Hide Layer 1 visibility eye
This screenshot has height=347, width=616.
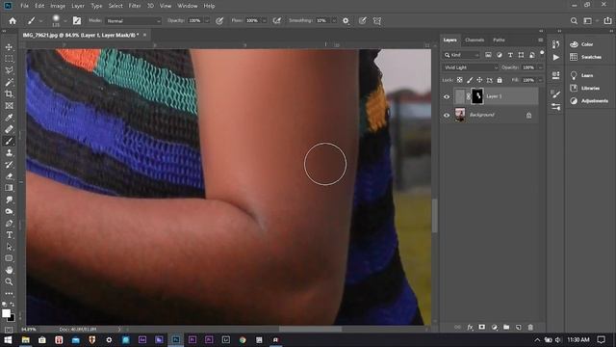coord(447,96)
